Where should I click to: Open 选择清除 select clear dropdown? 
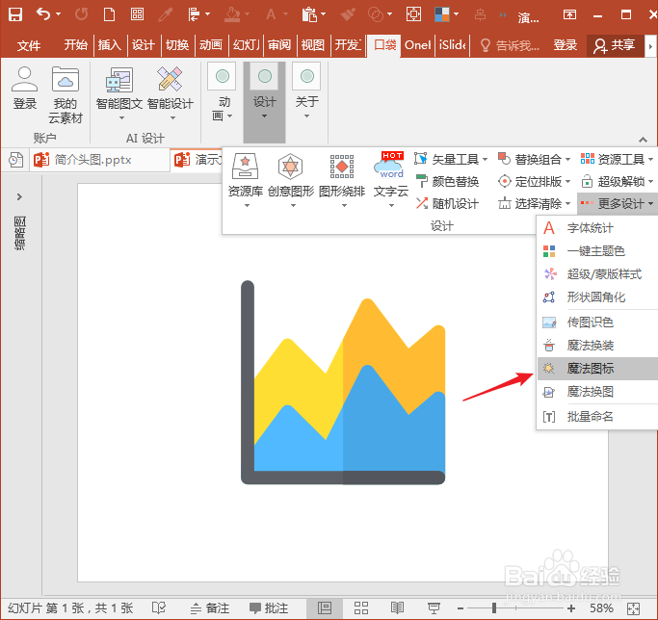point(535,204)
